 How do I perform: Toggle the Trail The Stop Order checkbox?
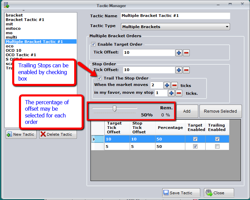click(100, 78)
